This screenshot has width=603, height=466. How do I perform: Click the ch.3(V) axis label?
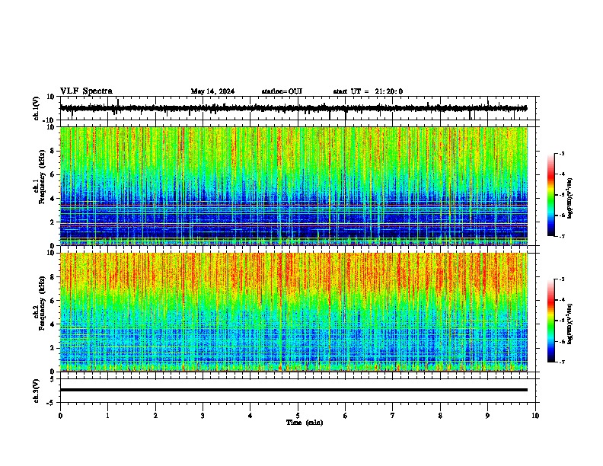(37, 391)
